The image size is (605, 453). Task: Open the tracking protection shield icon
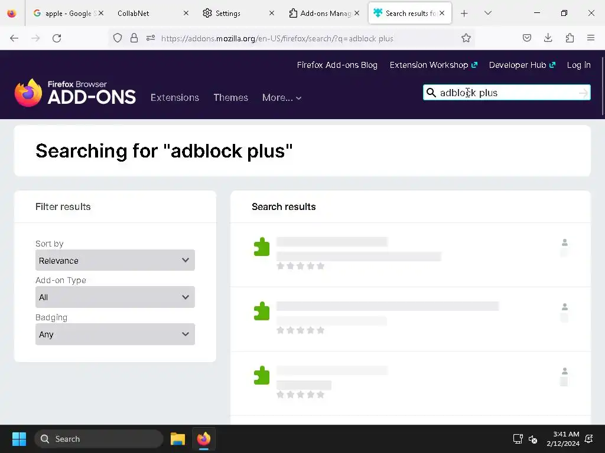(118, 38)
